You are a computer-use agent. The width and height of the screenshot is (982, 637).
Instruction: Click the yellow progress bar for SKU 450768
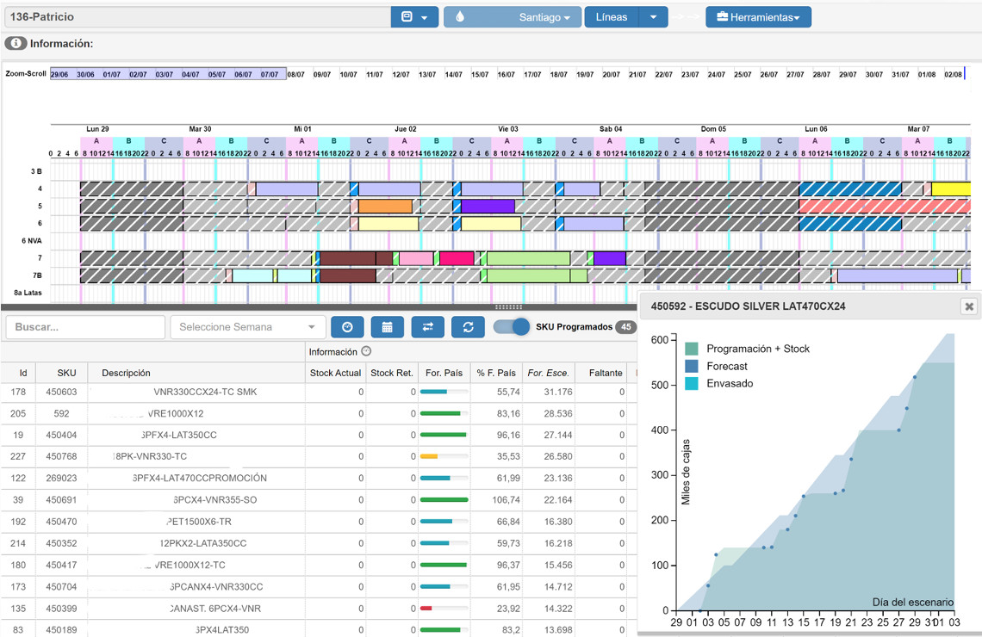(x=429, y=457)
